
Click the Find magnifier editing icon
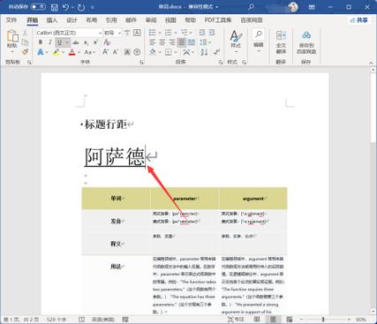(259, 39)
